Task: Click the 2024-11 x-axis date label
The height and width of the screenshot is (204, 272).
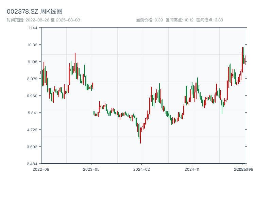Action: pyautogui.click(x=192, y=169)
